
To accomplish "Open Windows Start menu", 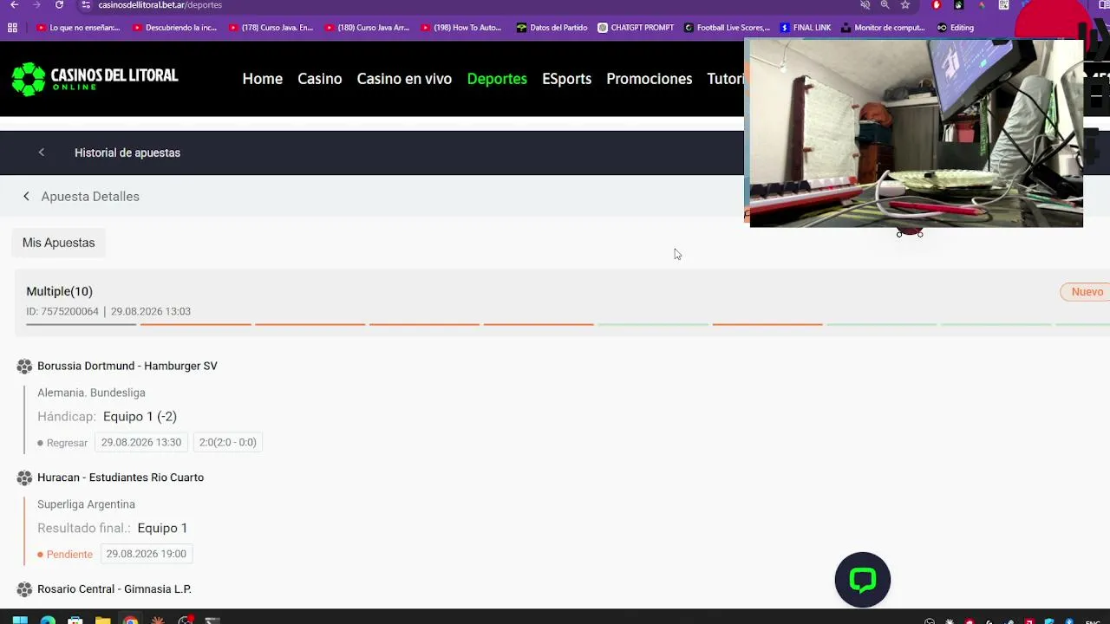I will click(x=19, y=621).
